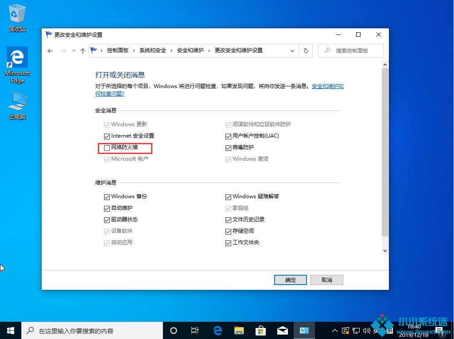Select Control Panel taskbar button
The image size is (454, 339).
tap(304, 330)
